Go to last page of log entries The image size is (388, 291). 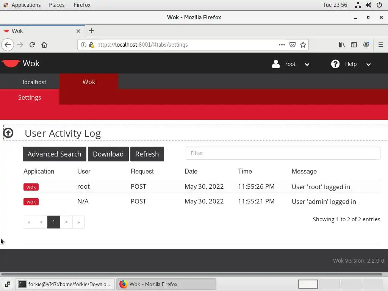79,222
